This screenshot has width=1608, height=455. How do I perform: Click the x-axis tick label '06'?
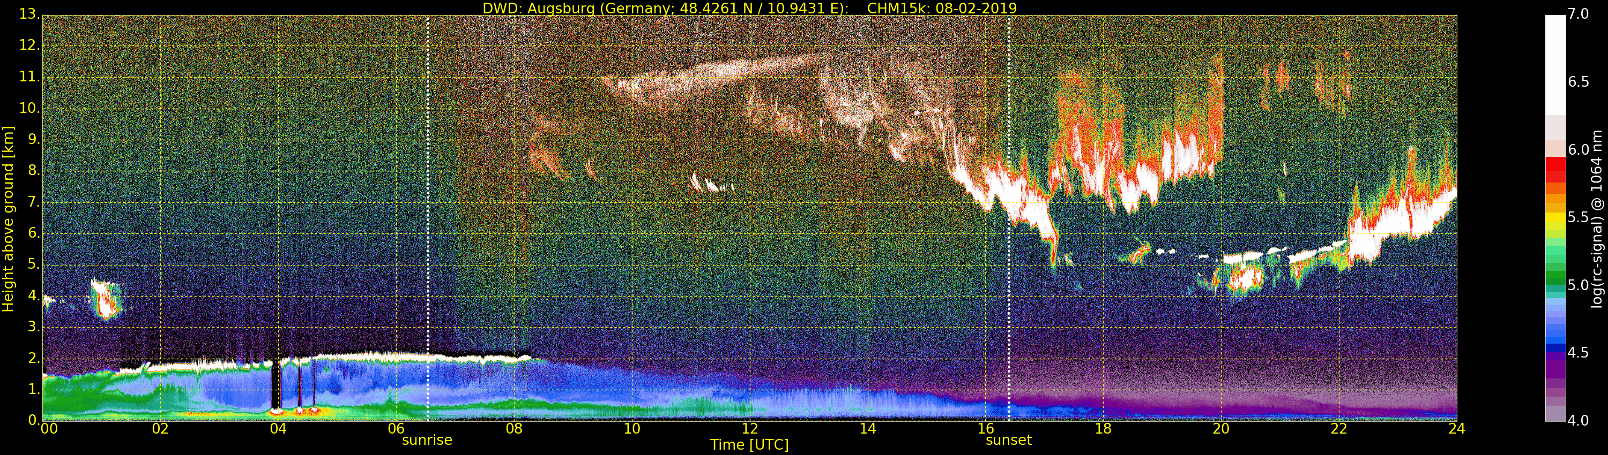(397, 428)
